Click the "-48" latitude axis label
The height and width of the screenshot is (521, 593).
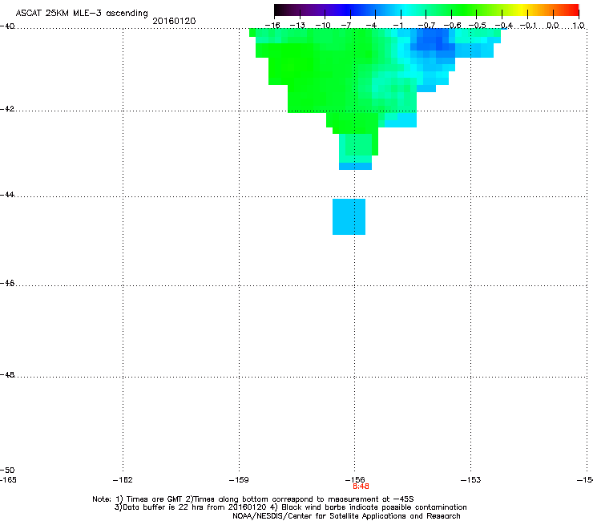coord(7,375)
